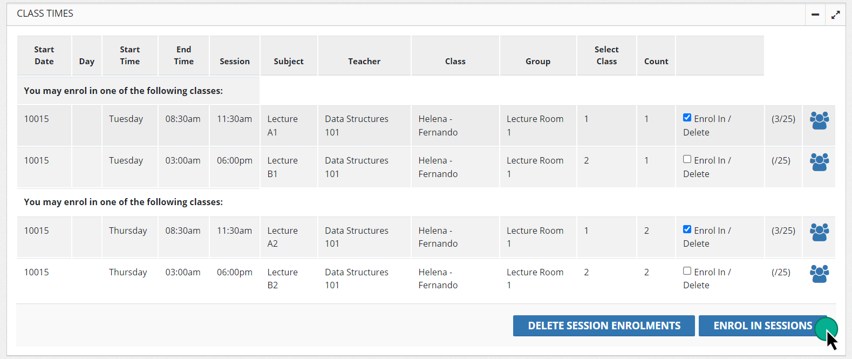Click the Start Date column header
852x359 pixels.
[x=44, y=56]
